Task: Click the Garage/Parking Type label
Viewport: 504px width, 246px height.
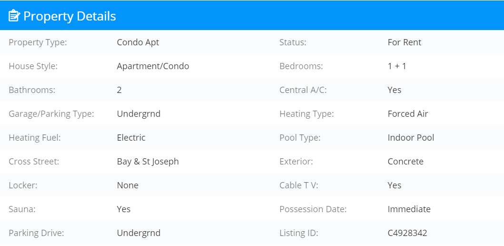Action: tap(51, 113)
